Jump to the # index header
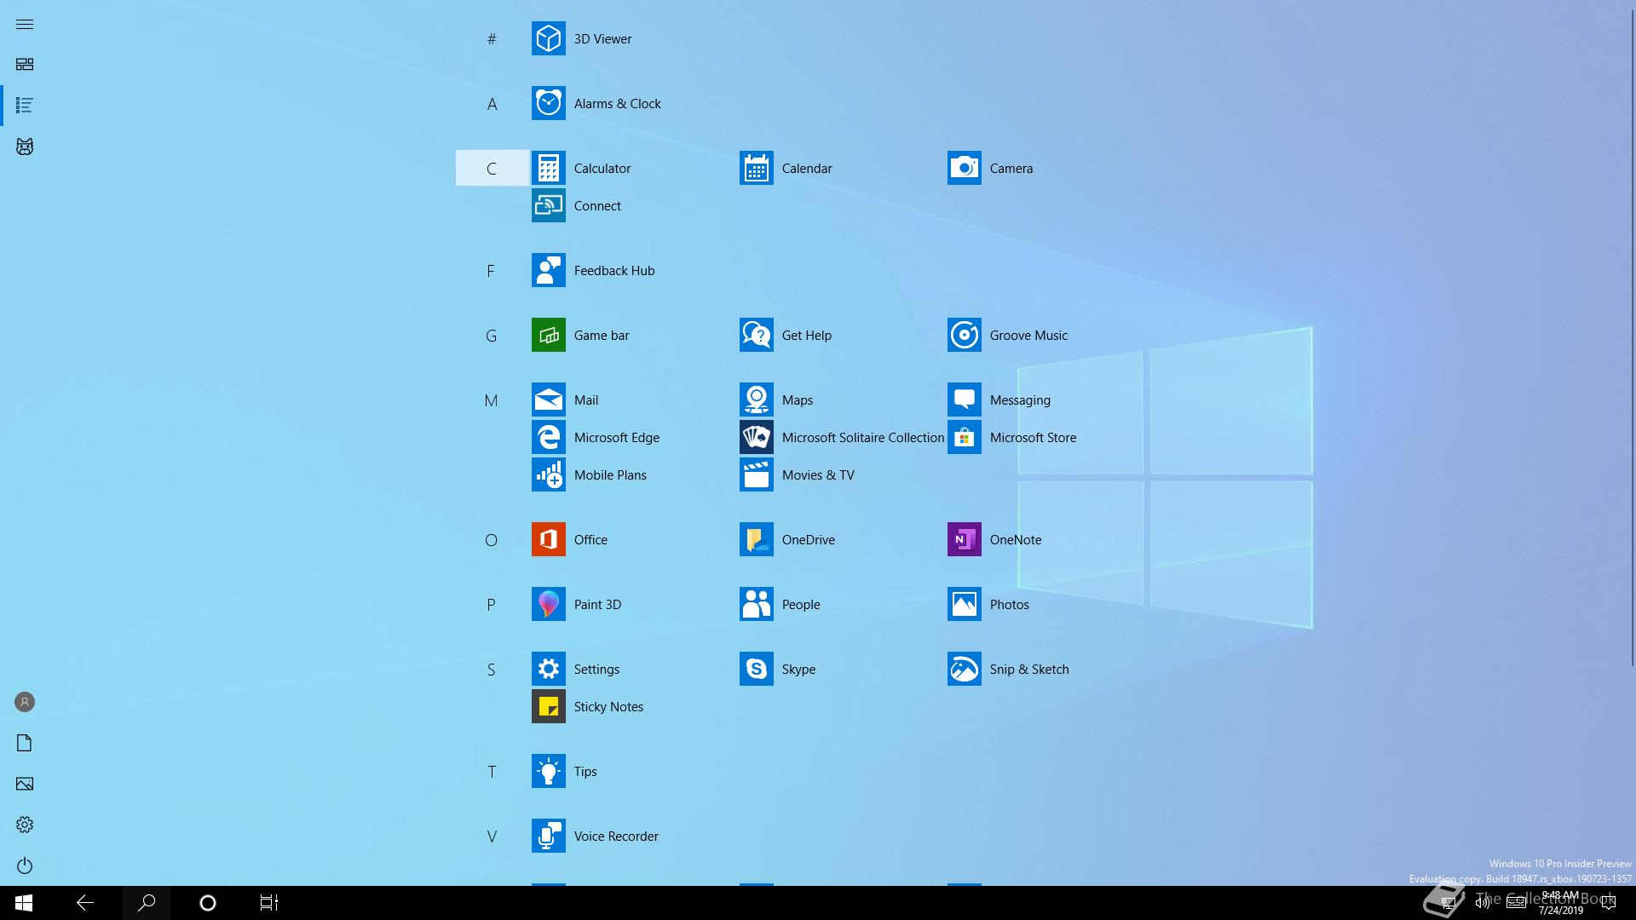This screenshot has height=920, width=1636. (x=492, y=38)
